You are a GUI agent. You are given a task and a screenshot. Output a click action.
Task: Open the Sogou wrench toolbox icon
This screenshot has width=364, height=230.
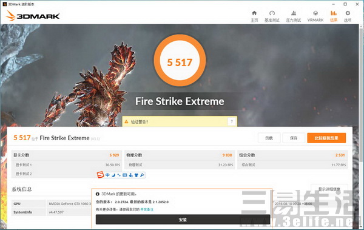click(142, 175)
